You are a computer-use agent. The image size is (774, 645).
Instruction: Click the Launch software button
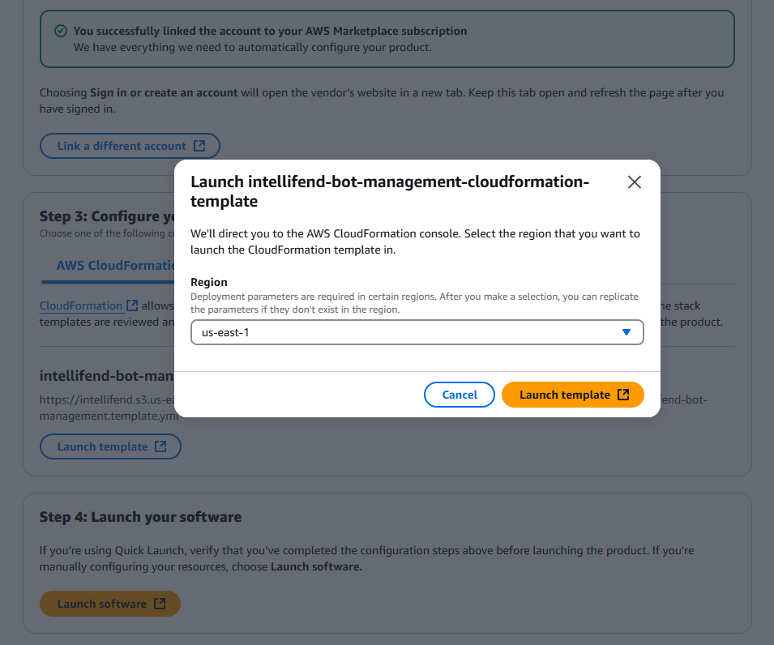point(110,604)
